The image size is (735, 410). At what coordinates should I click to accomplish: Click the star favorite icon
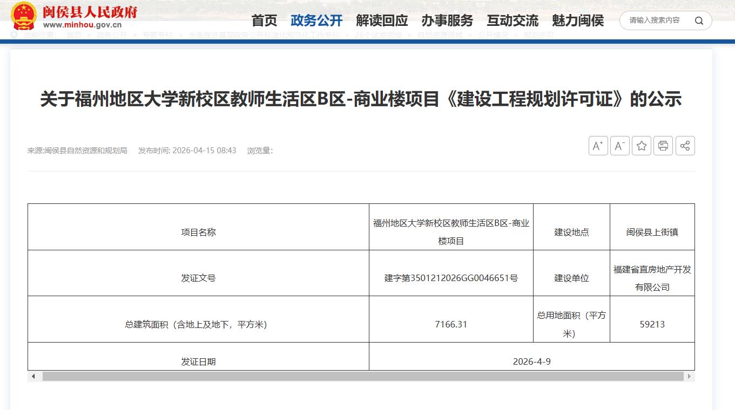pos(642,146)
